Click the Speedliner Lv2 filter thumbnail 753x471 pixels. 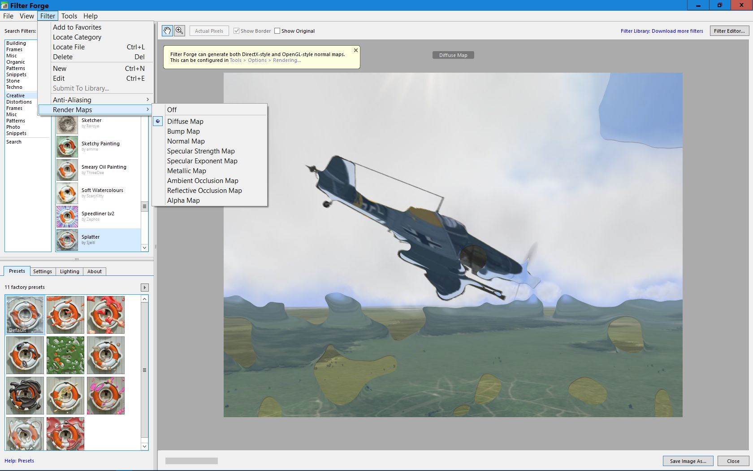[67, 216]
